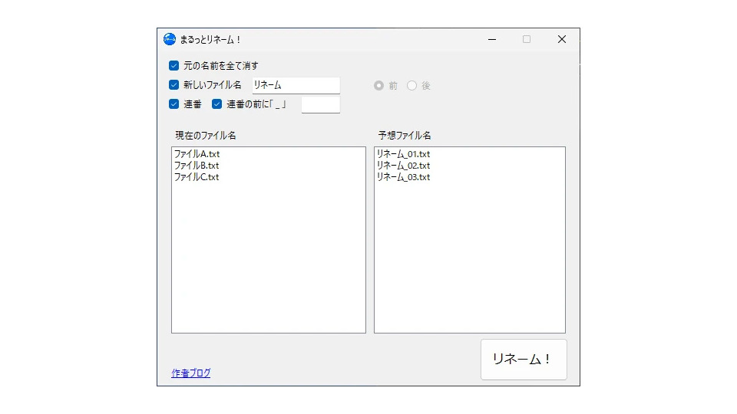Screen dimensions: 737x414
Task: Select リネーム_01.txt in predicted file list
Action: [x=403, y=154]
